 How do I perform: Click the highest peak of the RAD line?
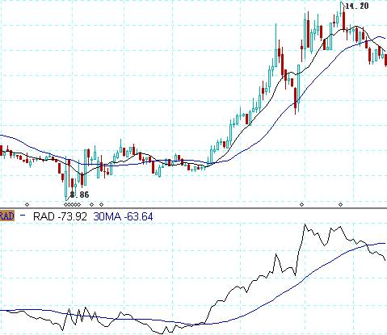pyautogui.click(x=305, y=224)
